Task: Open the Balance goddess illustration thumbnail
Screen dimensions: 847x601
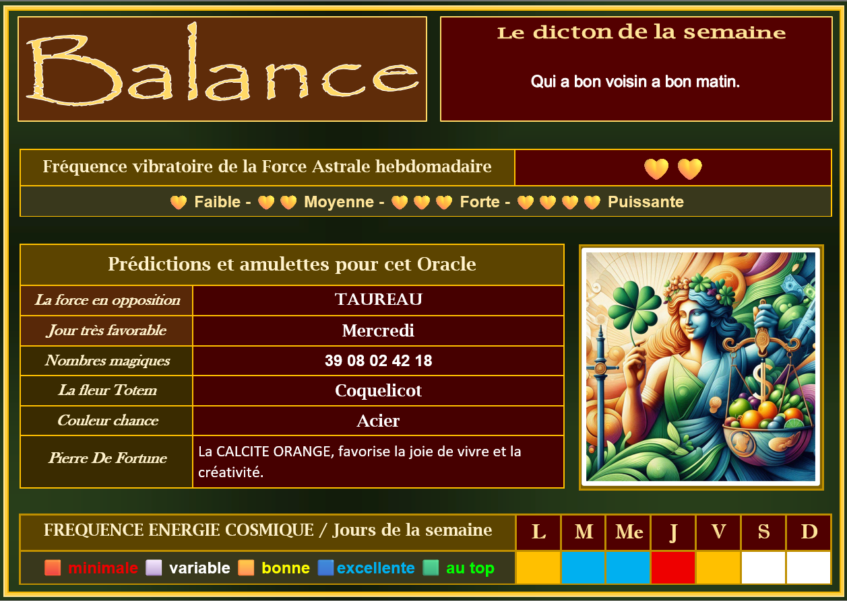Action: point(701,367)
